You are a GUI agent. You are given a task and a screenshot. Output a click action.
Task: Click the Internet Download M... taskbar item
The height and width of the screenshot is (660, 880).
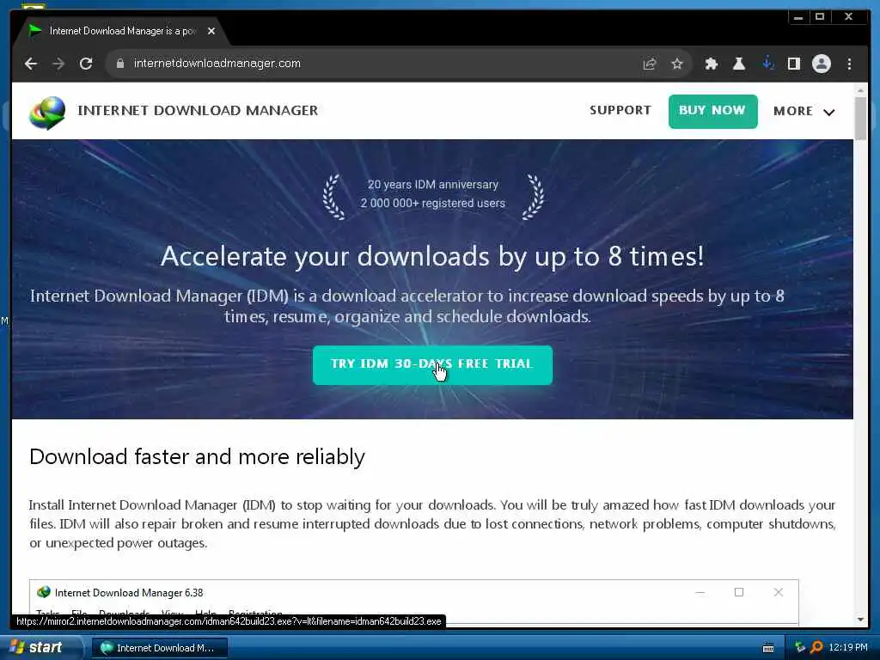(158, 648)
